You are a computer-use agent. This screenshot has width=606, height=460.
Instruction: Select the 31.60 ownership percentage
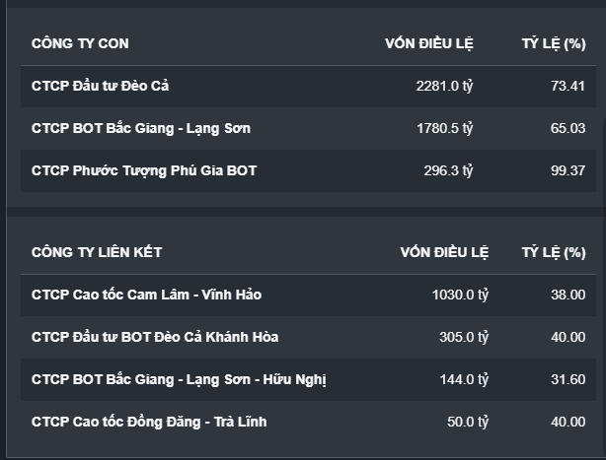568,379
